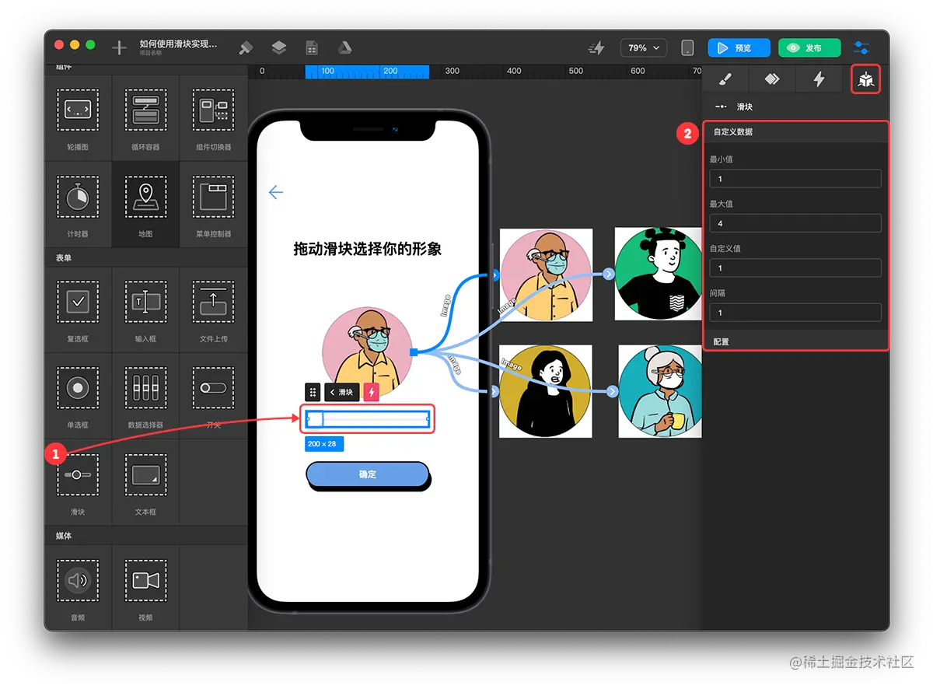Select the 循环容器 loop container component

pyautogui.click(x=145, y=117)
